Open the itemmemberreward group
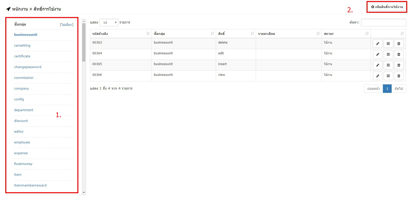Image resolution: width=409 pixels, height=199 pixels. pos(30,185)
